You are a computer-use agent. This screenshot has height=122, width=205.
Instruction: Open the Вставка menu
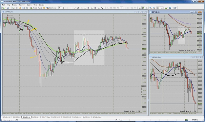coord(14,5)
